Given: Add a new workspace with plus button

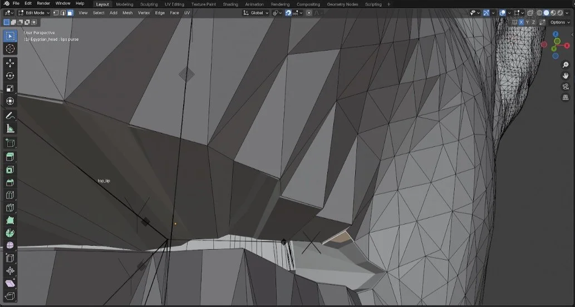Looking at the screenshot, I should [x=389, y=4].
